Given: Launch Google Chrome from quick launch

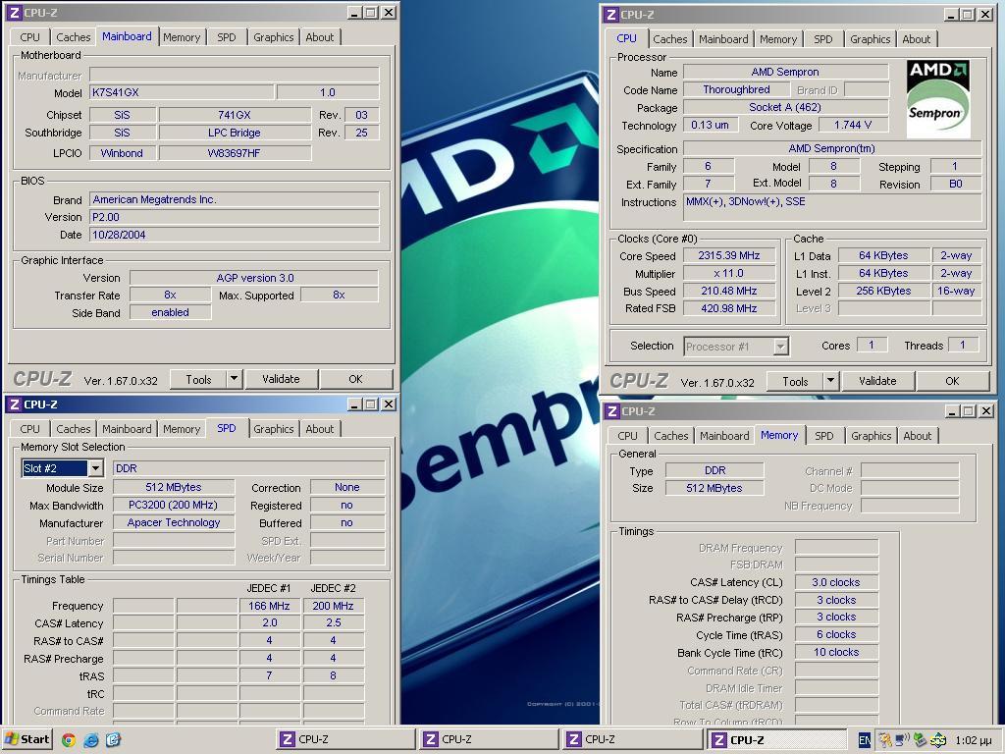Looking at the screenshot, I should pos(69,740).
